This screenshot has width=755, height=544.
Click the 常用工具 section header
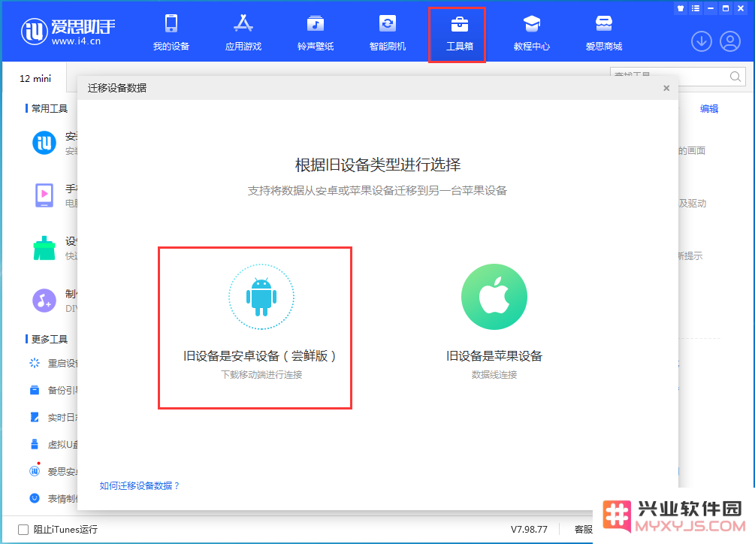49,109
